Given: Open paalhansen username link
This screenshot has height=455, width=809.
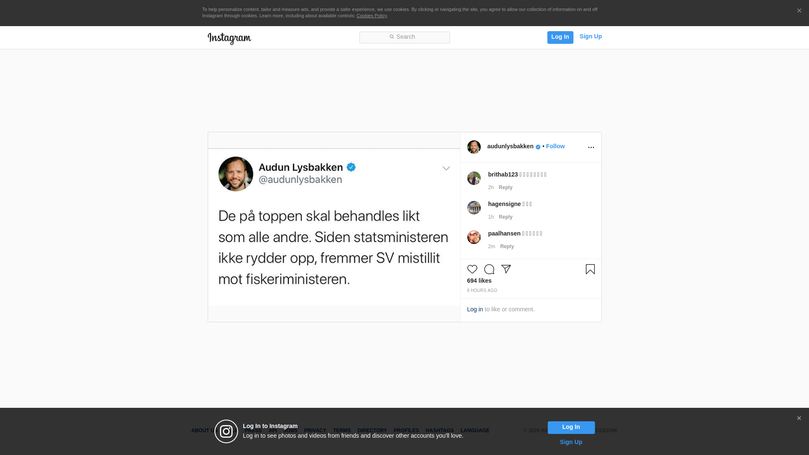Looking at the screenshot, I should 504,234.
